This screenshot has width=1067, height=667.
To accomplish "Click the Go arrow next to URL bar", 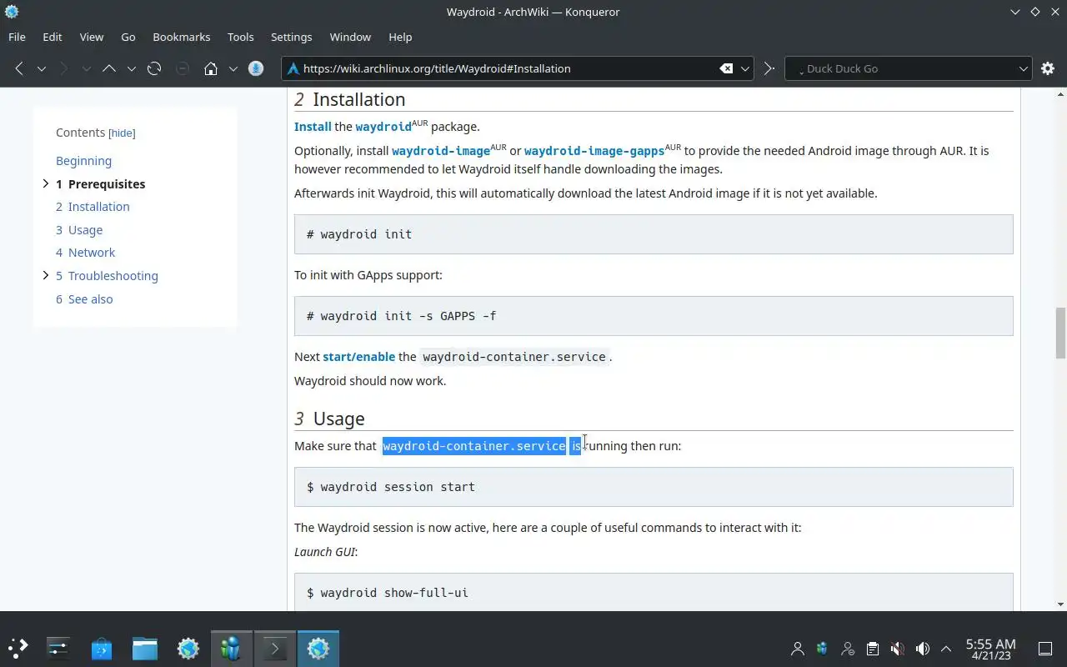I will pos(769,68).
